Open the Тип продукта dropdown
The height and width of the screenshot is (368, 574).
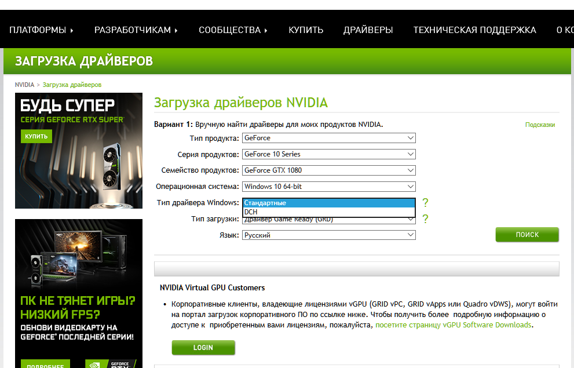(329, 138)
